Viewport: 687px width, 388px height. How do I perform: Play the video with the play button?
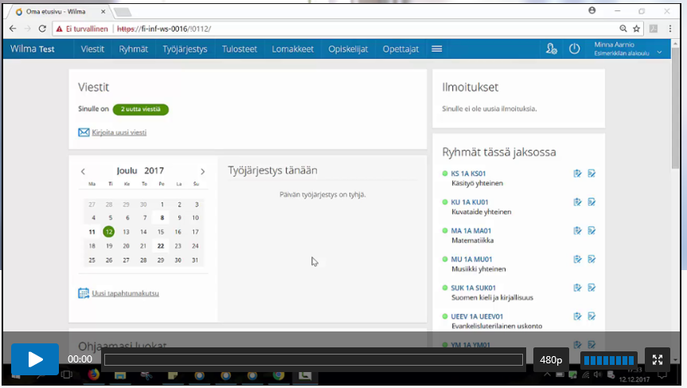tap(35, 359)
